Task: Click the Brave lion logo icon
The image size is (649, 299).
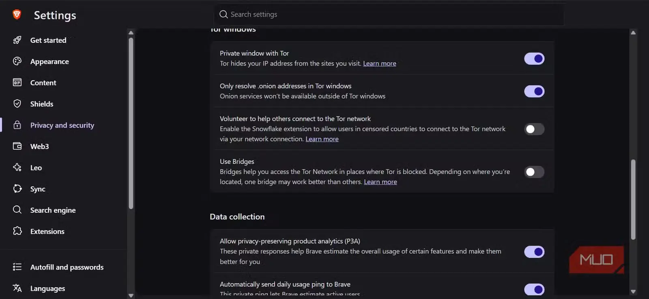Action: tap(17, 15)
